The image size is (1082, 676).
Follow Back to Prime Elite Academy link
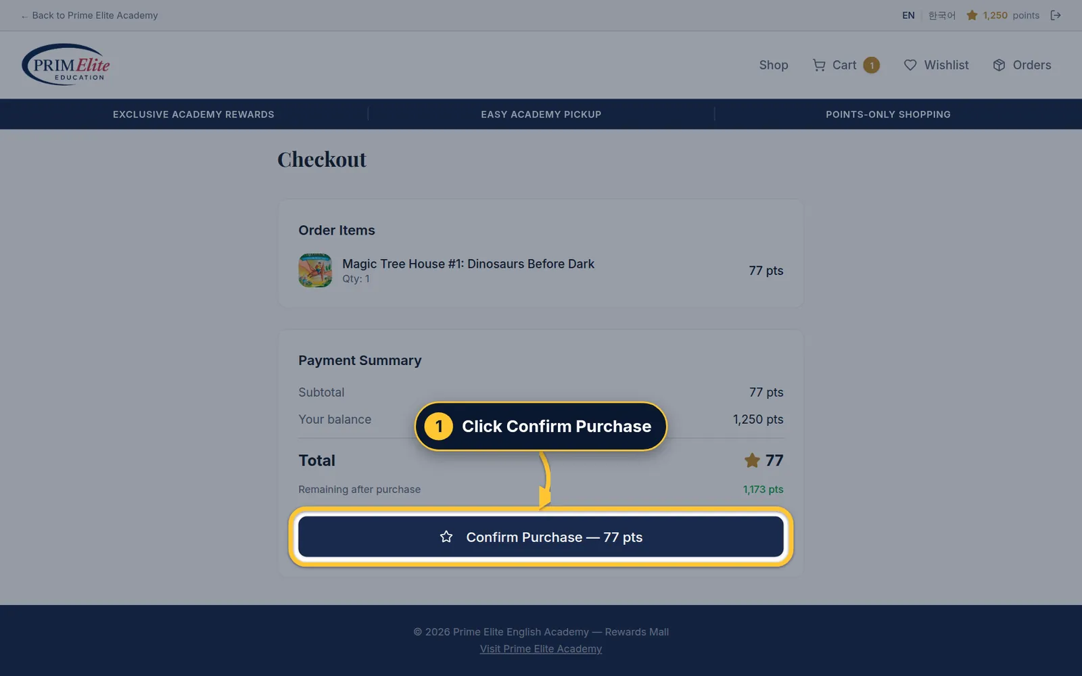89,15
